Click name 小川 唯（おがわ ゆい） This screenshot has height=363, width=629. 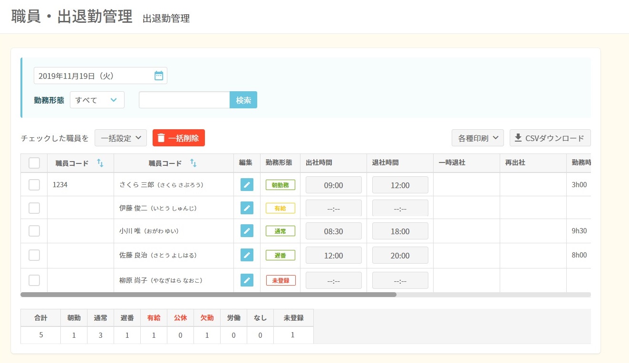[x=149, y=231]
